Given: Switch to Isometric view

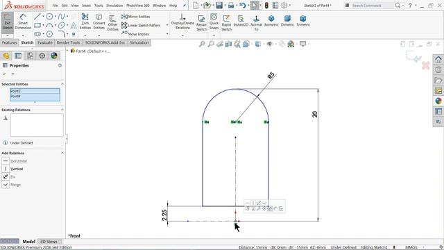Looking at the screenshot, I should coord(271,21).
